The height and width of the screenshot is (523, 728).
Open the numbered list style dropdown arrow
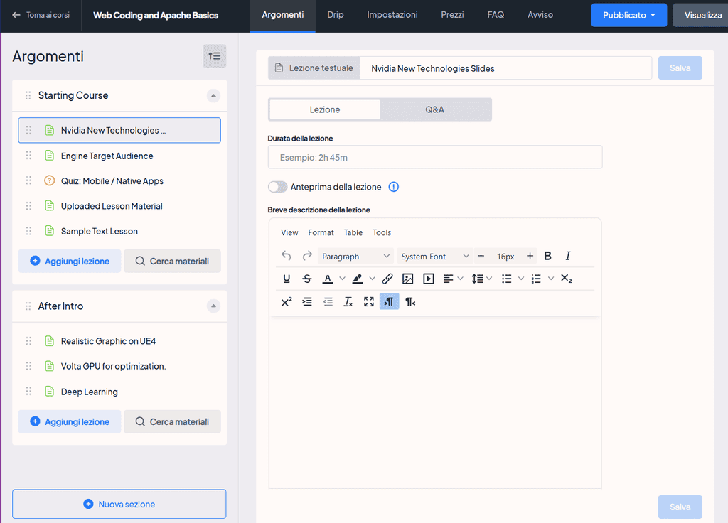(x=551, y=279)
